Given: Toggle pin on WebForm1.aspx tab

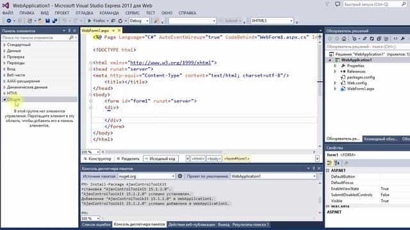Looking at the screenshot, I should tap(113, 31).
